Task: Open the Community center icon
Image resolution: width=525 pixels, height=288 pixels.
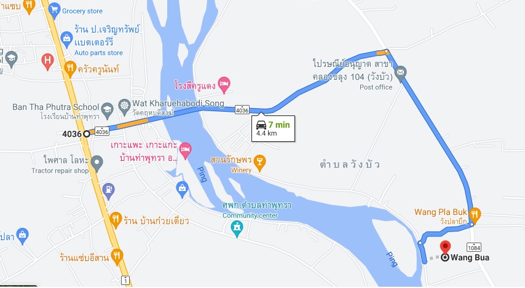Action: [x=237, y=230]
